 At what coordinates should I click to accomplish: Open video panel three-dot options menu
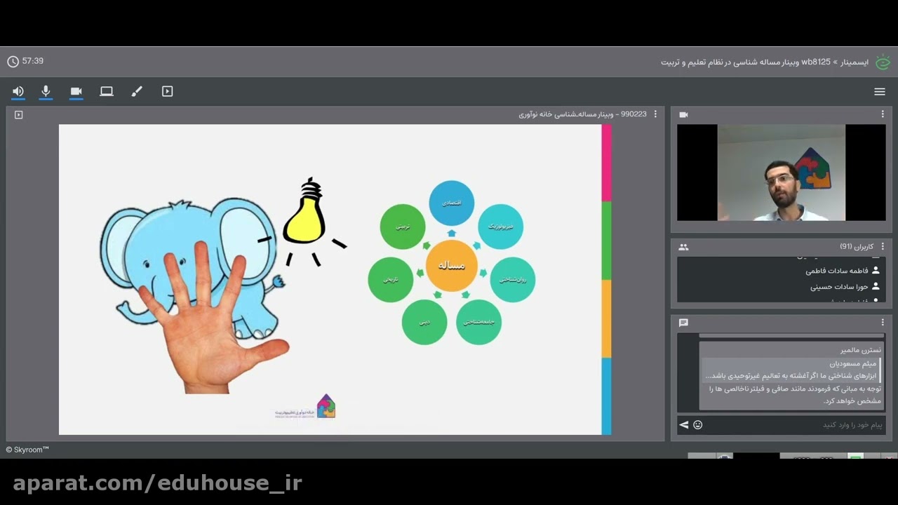click(x=883, y=114)
